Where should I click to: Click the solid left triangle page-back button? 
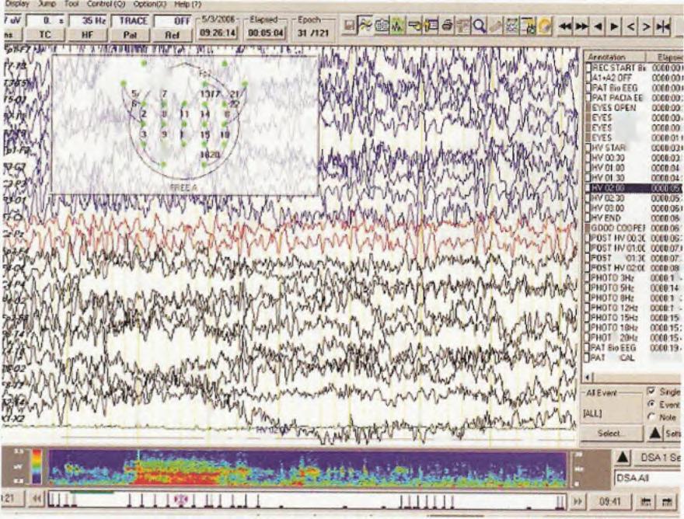click(598, 26)
